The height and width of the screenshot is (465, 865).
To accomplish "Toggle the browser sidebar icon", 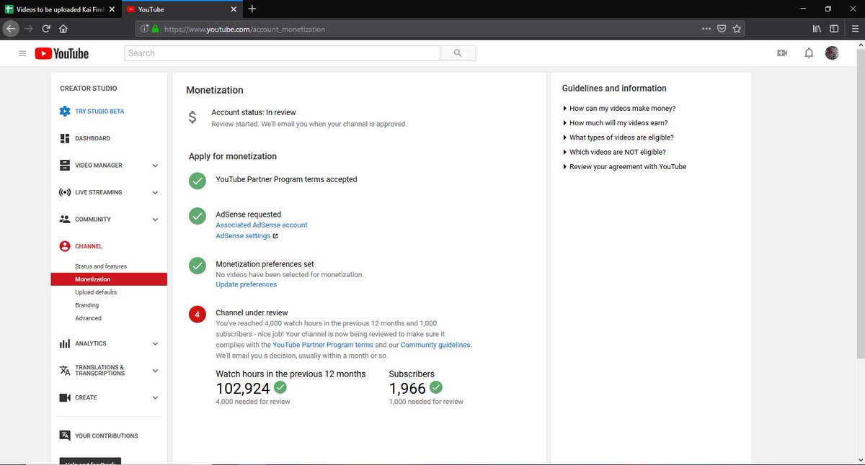I will tap(834, 29).
